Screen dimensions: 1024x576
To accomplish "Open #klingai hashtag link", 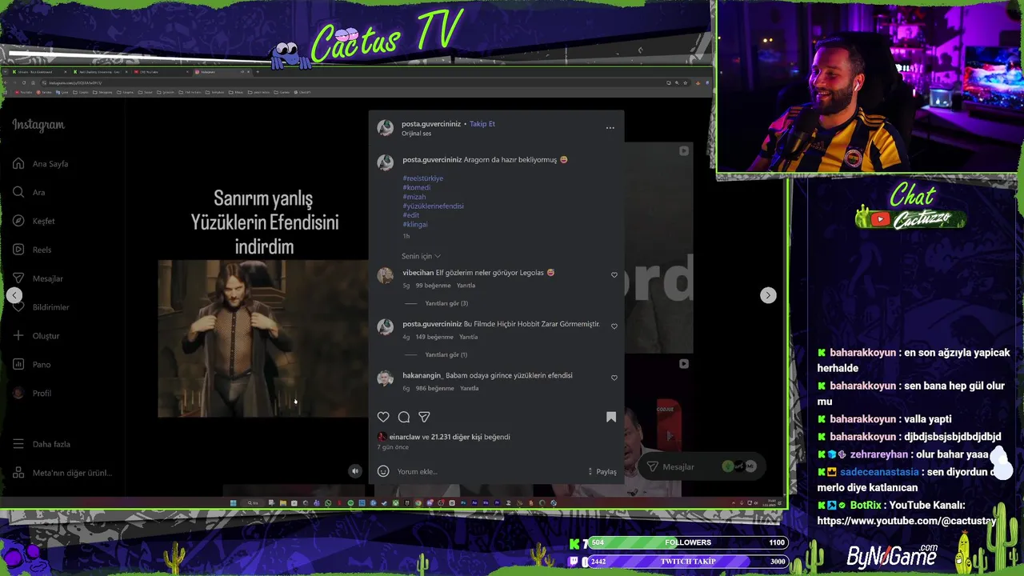I will (415, 224).
